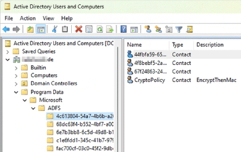
Task: Open the File menu
Action: pyautogui.click(x=9, y=18)
